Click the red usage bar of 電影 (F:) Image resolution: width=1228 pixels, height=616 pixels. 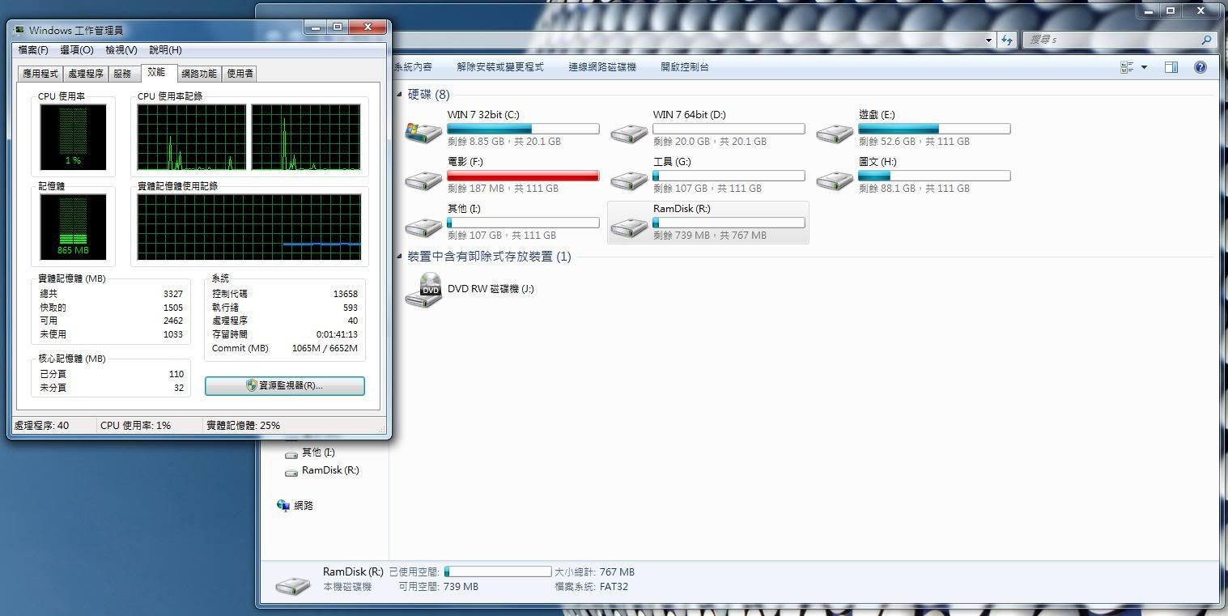(x=523, y=176)
